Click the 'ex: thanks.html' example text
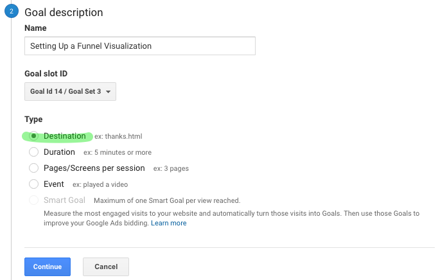Image resolution: width=438 pixels, height=280 pixels. point(118,136)
